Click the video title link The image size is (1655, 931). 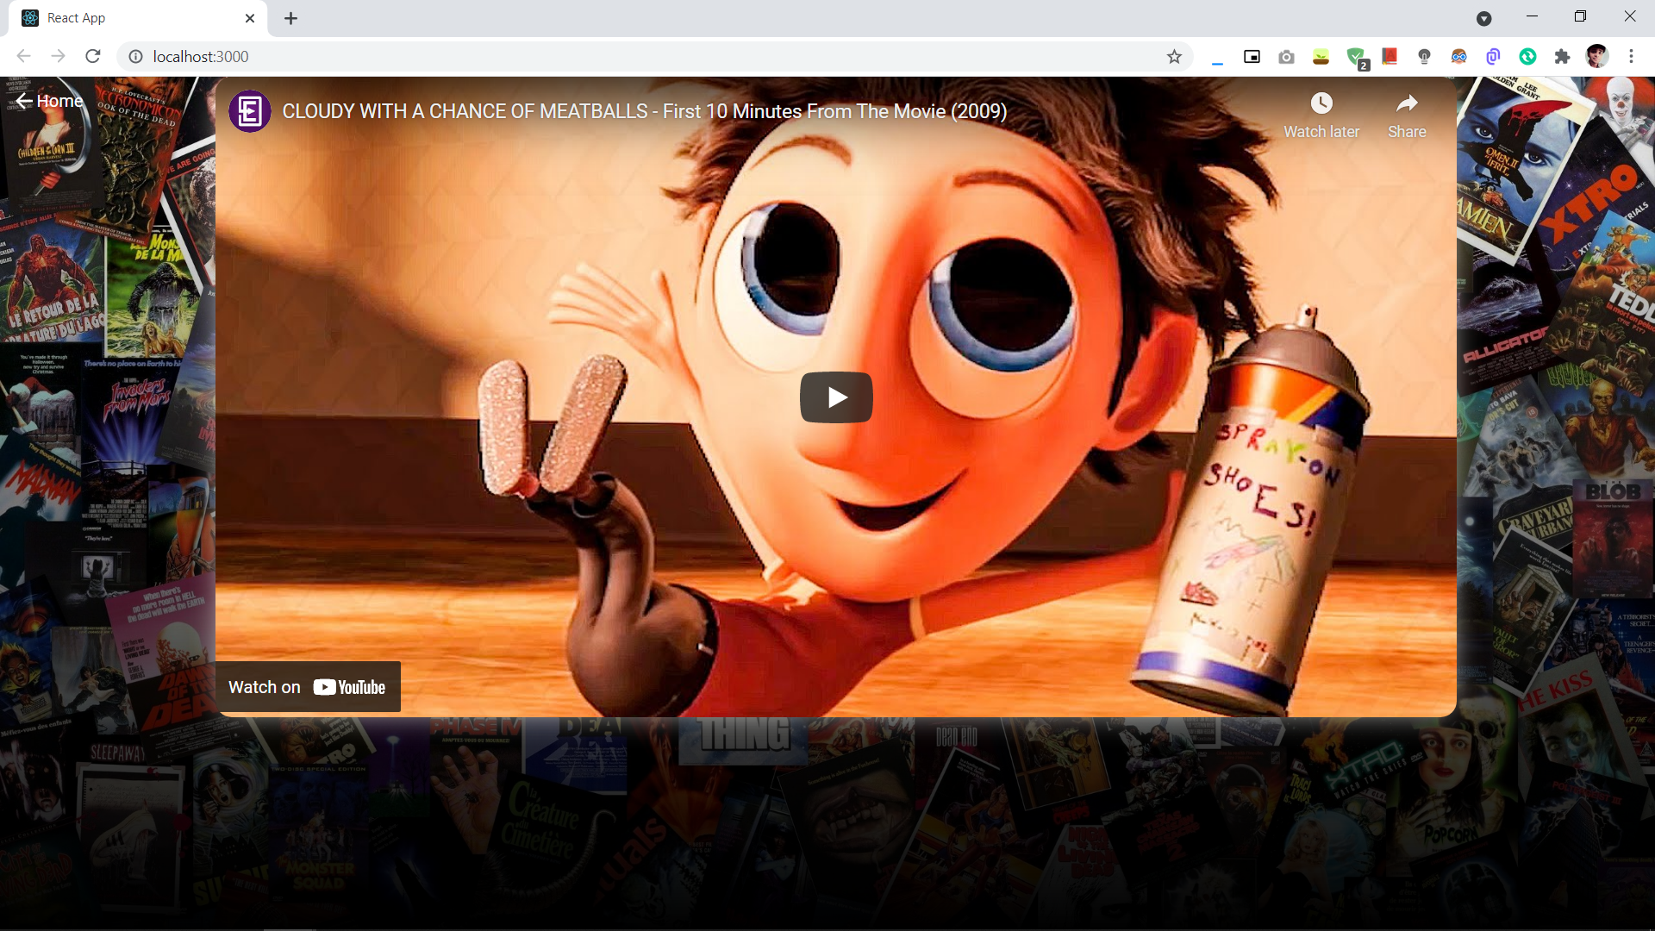pos(644,111)
